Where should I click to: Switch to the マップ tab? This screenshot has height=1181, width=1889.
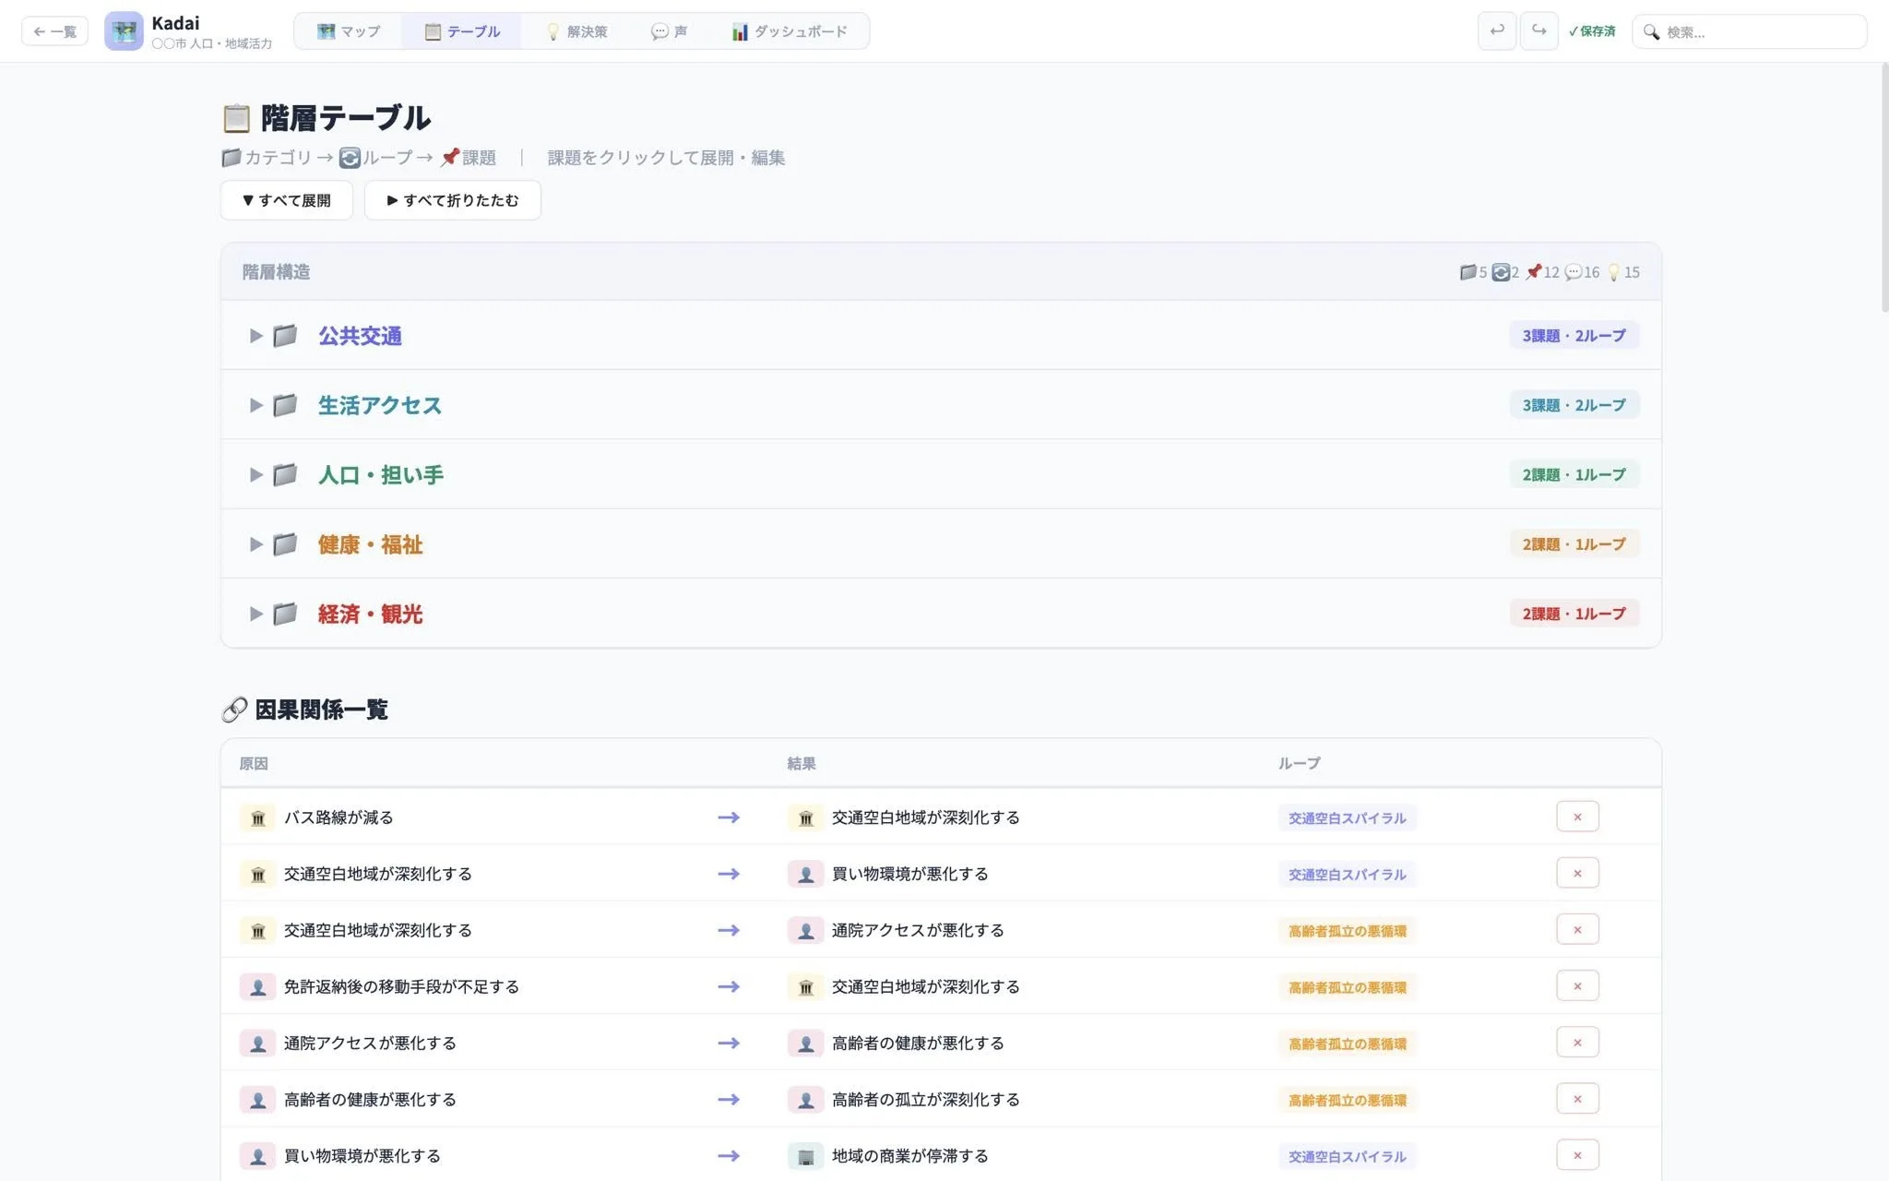click(x=349, y=31)
